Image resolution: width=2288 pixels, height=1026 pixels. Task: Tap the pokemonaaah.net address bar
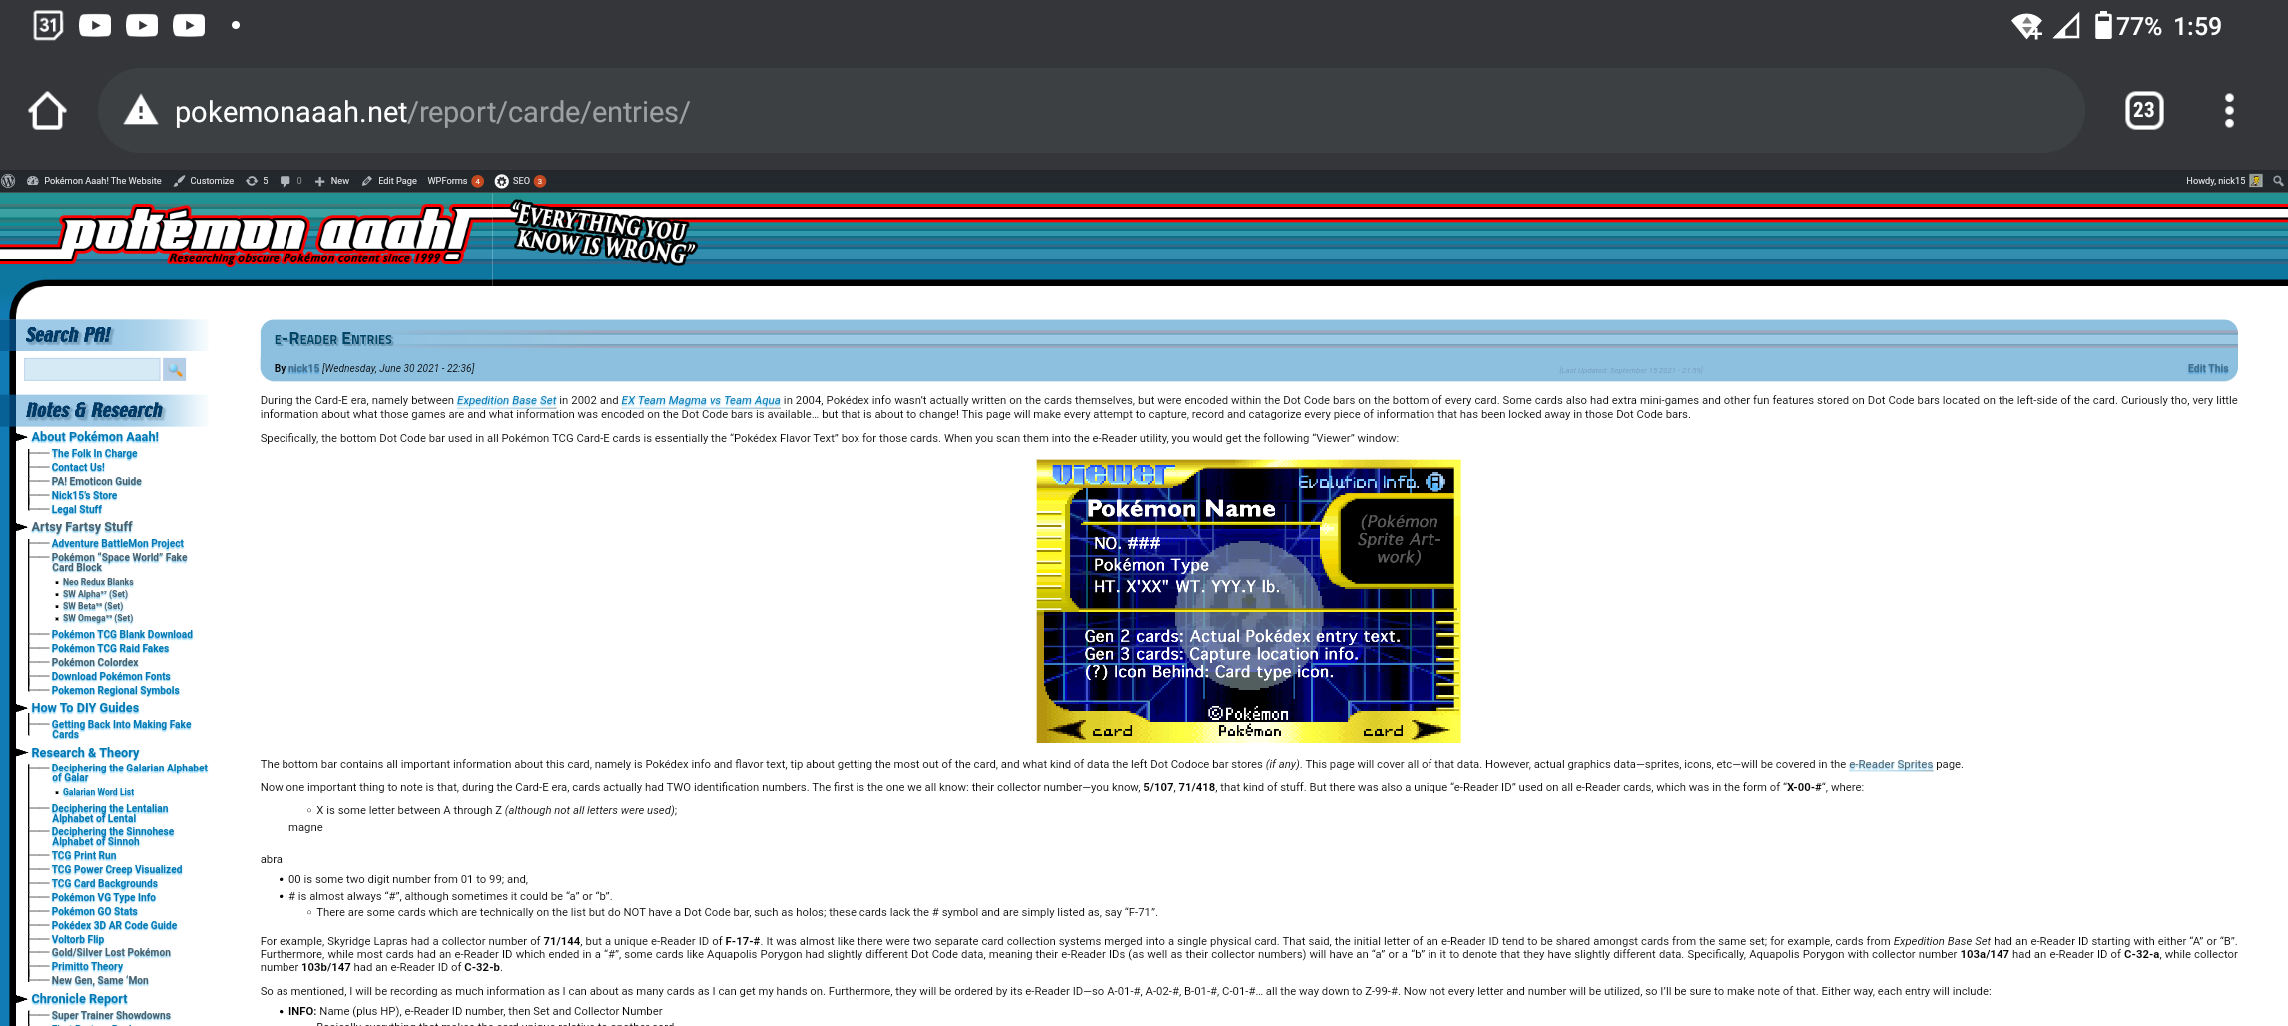point(1091,111)
